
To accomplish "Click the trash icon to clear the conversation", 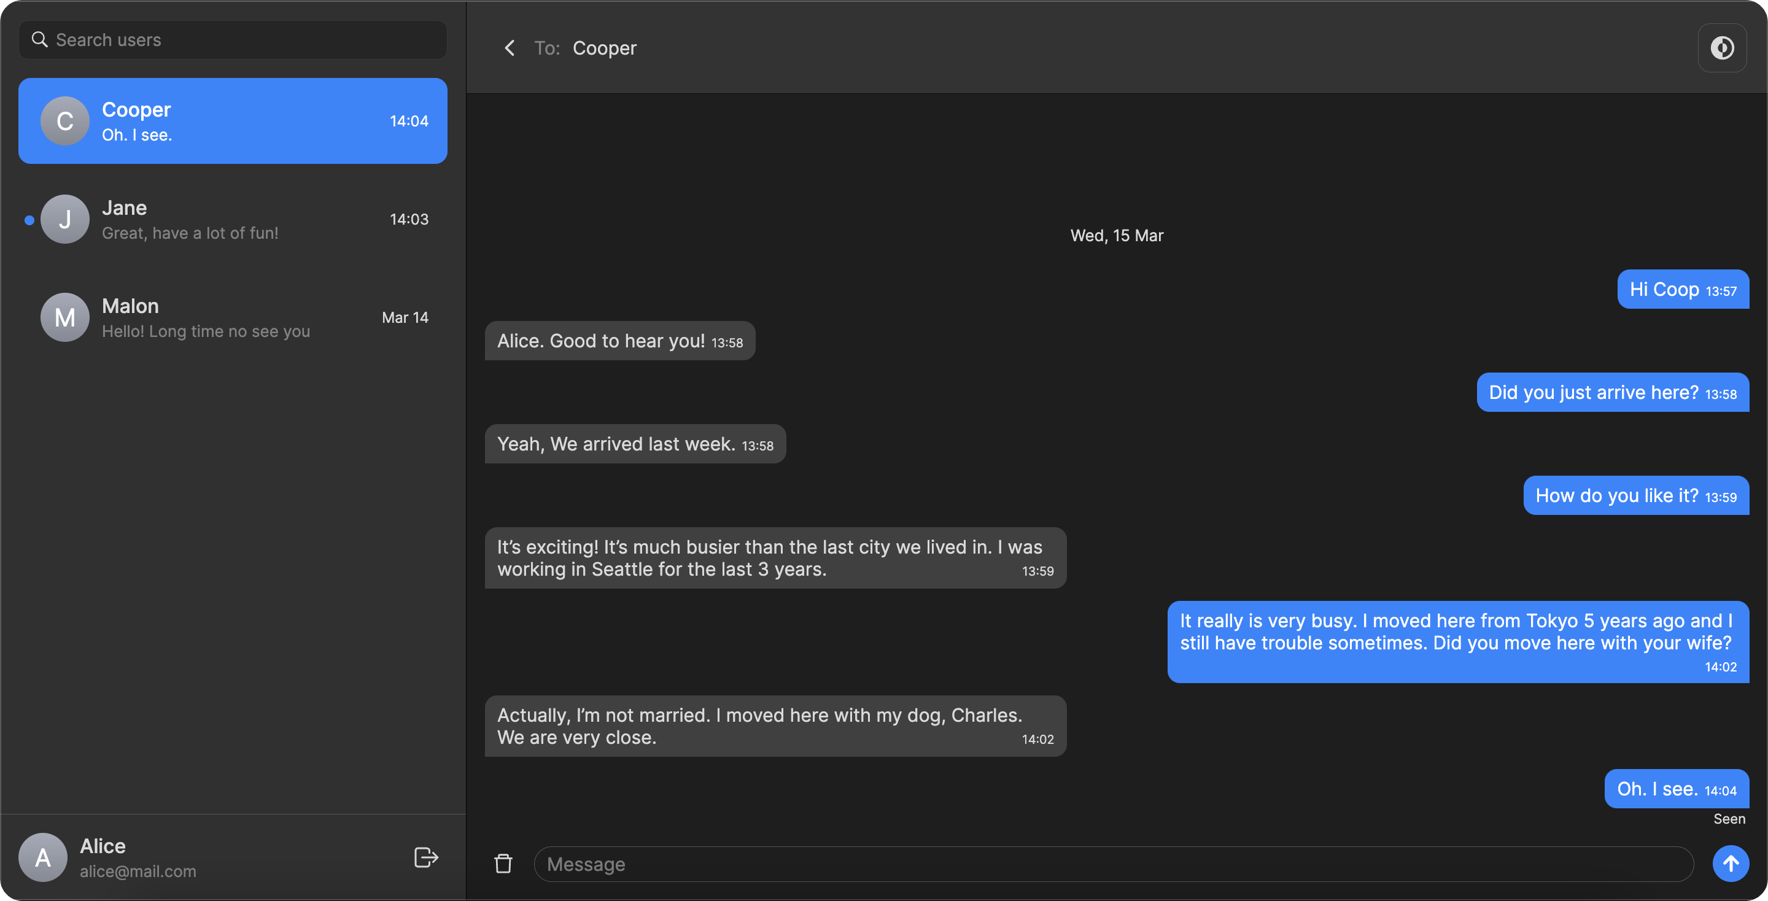I will [502, 864].
